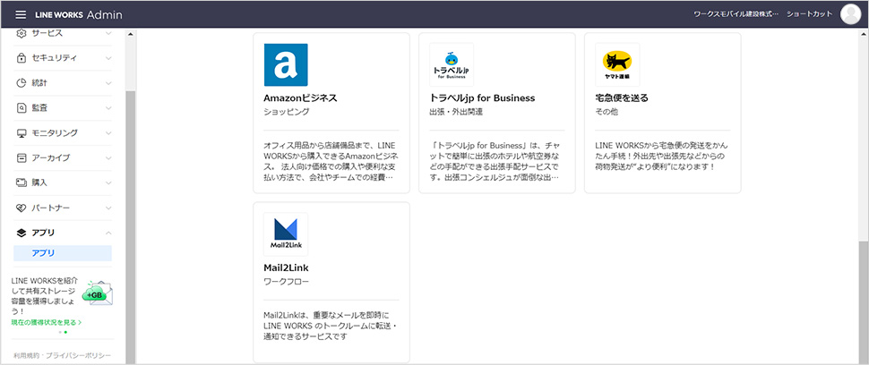Open the サービス sidebar menu
869x365 pixels.
[x=63, y=33]
